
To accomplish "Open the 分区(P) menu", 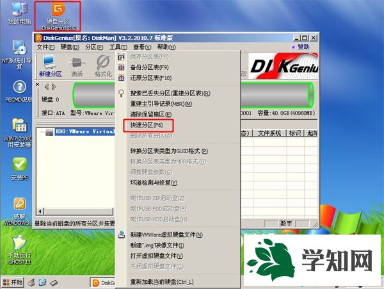I will [94, 47].
